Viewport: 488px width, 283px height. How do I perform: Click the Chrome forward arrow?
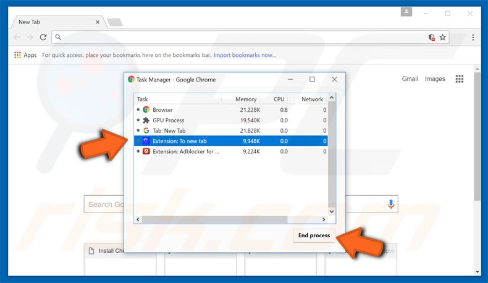[x=30, y=37]
